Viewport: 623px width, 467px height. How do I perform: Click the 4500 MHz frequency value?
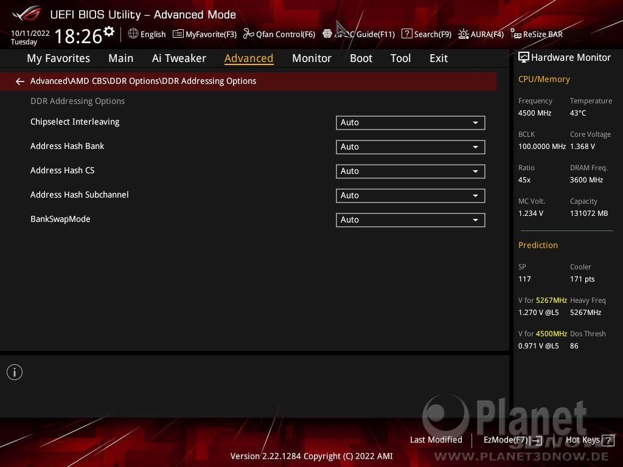(535, 112)
